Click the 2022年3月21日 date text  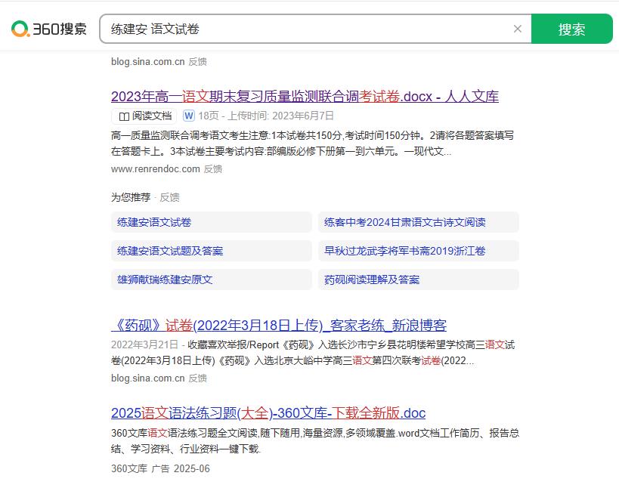click(144, 344)
